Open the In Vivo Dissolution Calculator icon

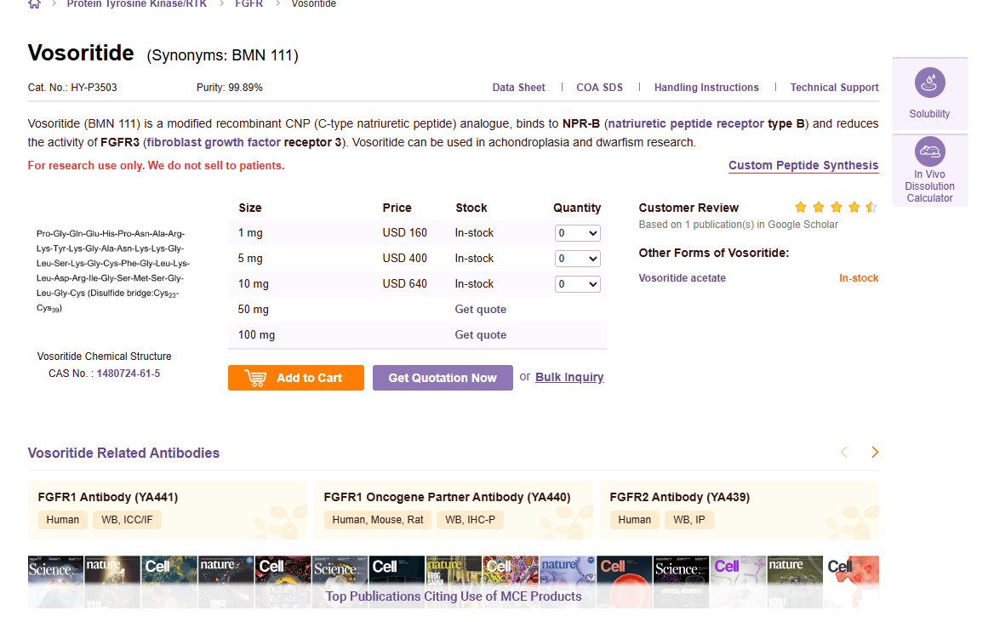929,152
